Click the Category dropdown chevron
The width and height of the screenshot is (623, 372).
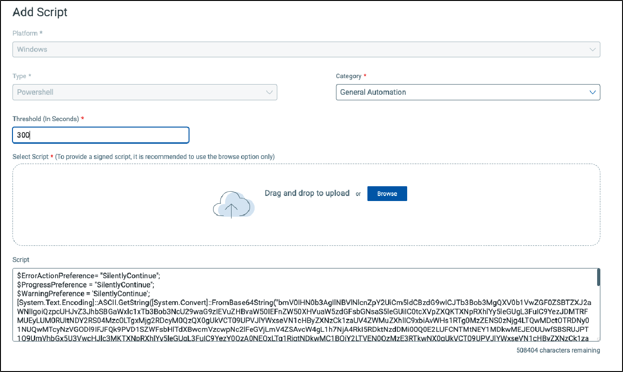point(592,92)
